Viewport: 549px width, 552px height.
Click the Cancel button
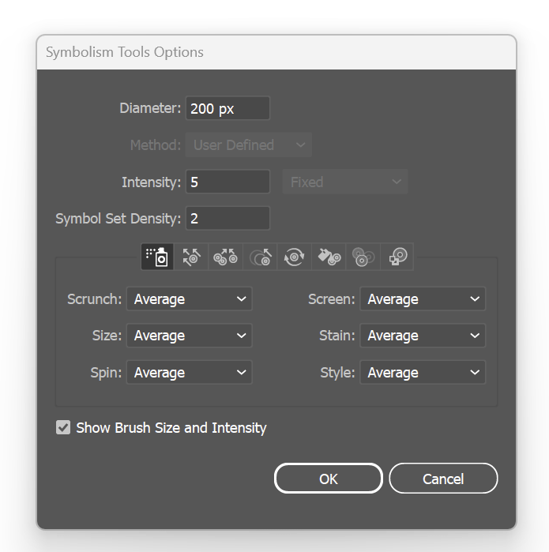click(x=443, y=479)
